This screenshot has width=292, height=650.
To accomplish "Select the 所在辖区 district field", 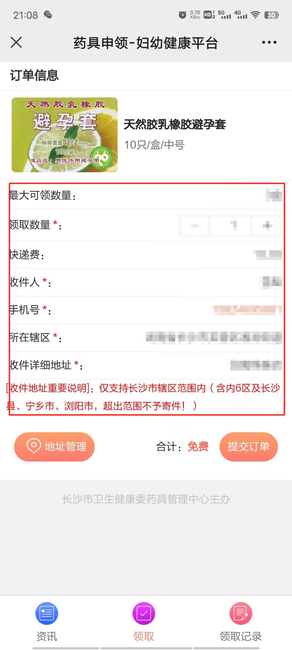I will coord(145,338).
